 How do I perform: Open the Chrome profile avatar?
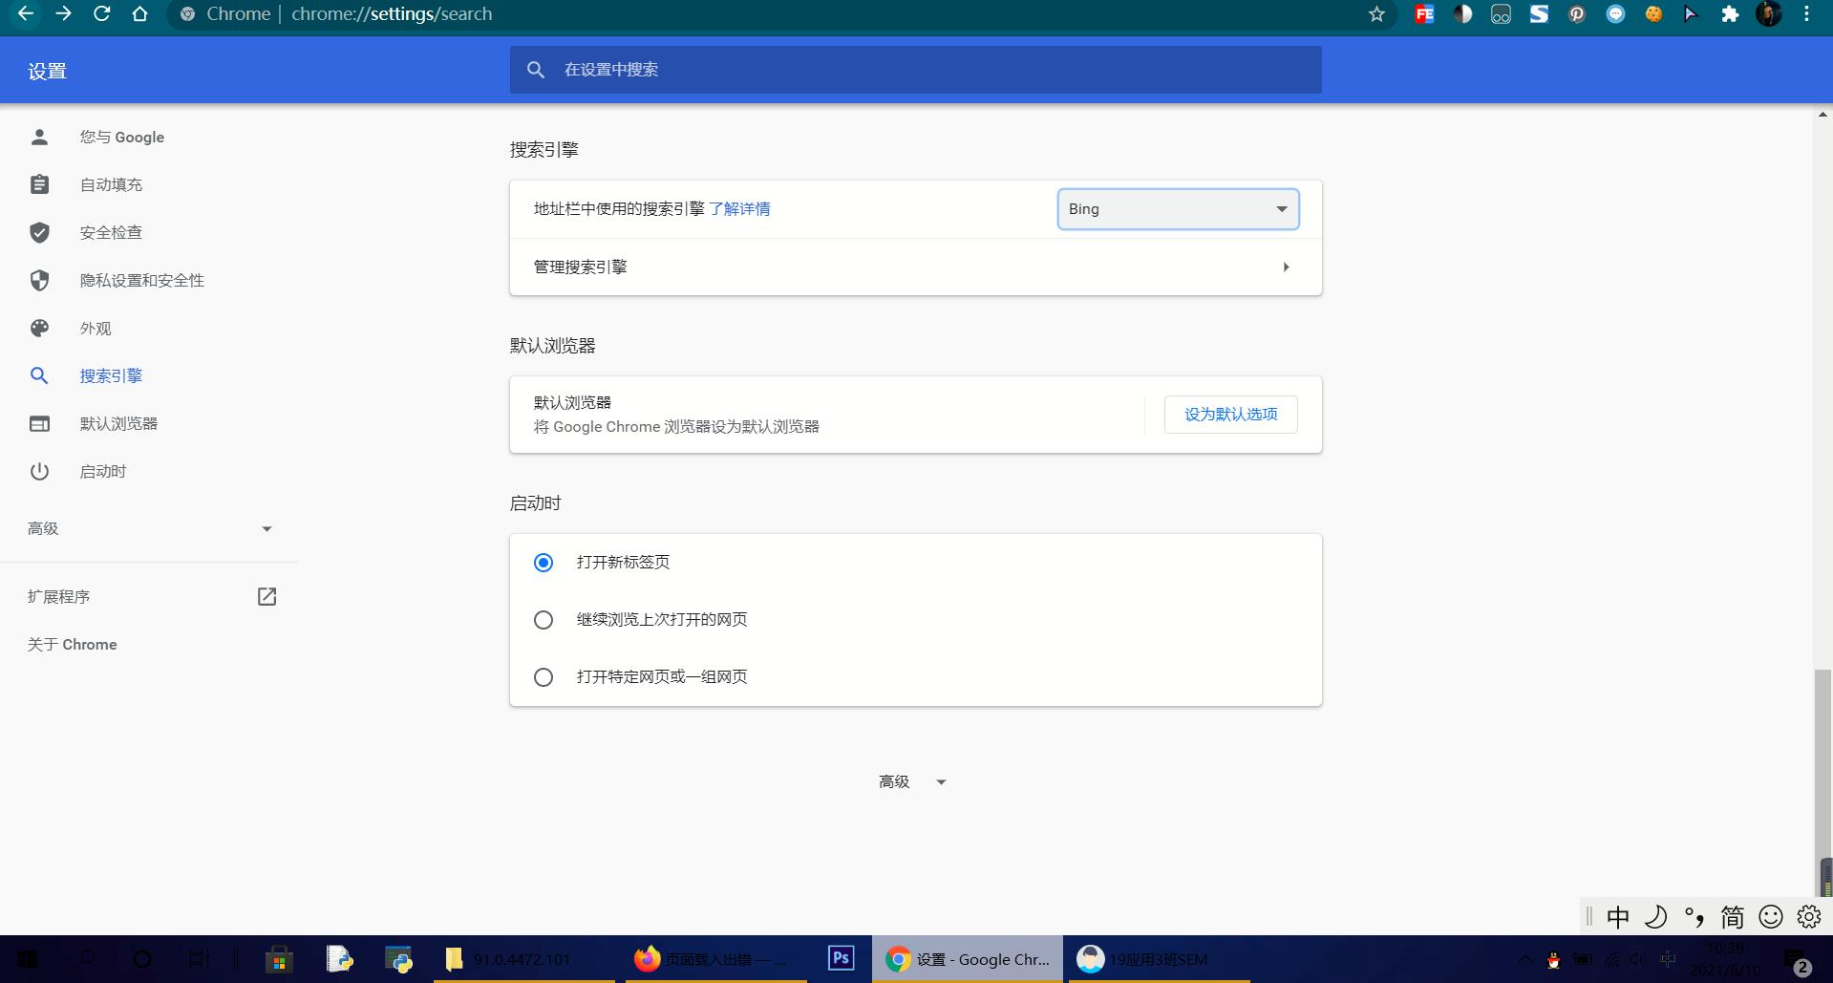click(1768, 13)
